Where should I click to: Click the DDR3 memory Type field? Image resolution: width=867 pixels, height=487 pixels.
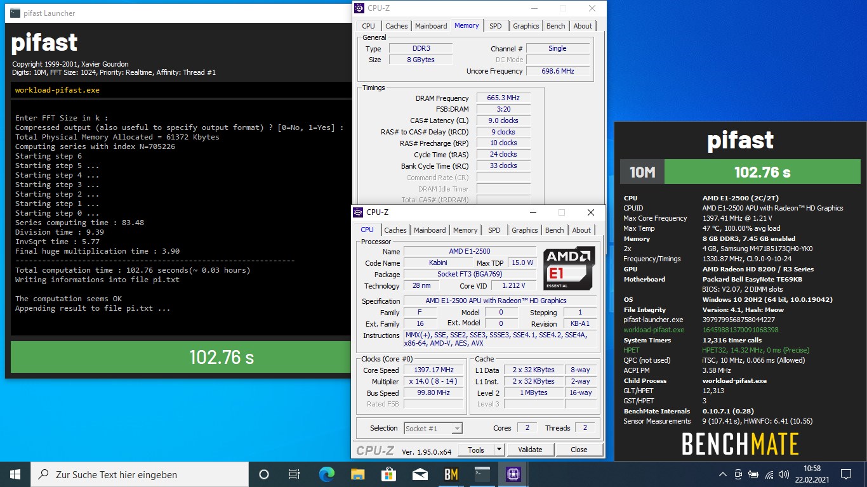[420, 48]
